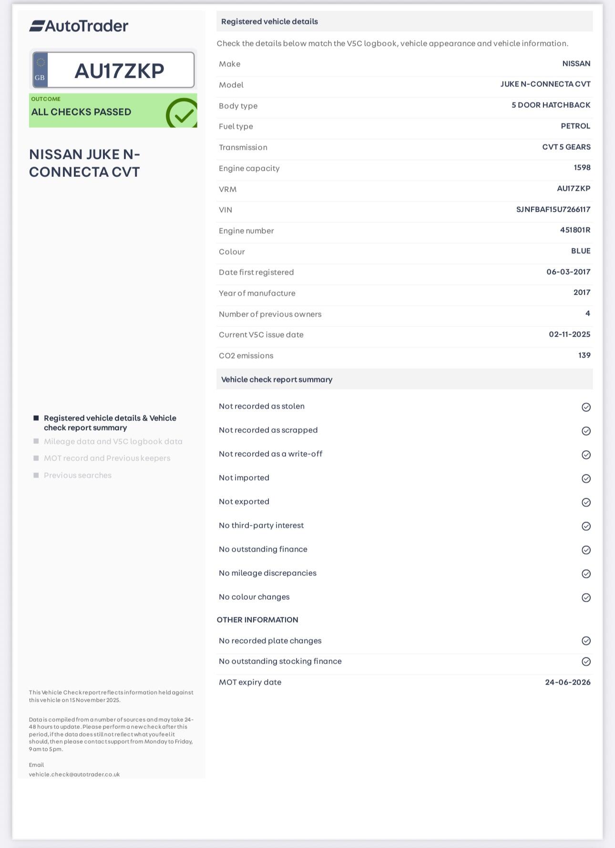The image size is (615, 848).
Task: Click the large green checks-passed tick icon
Action: point(182,113)
